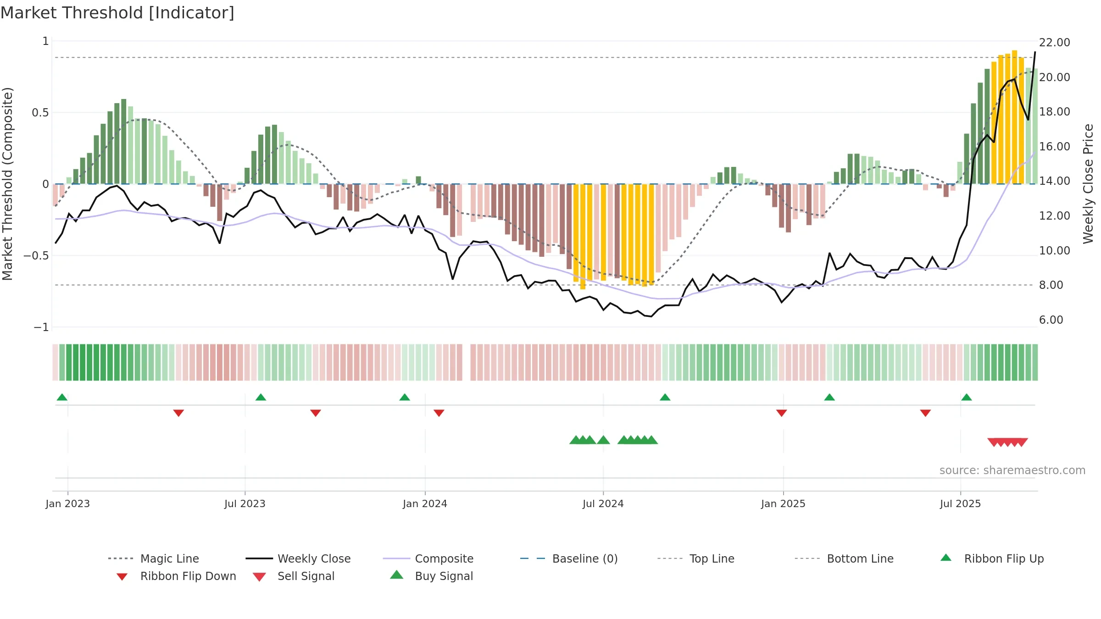Toggle the Bottom Line legend entry
Screen dimensions: 1101x619
(844, 558)
